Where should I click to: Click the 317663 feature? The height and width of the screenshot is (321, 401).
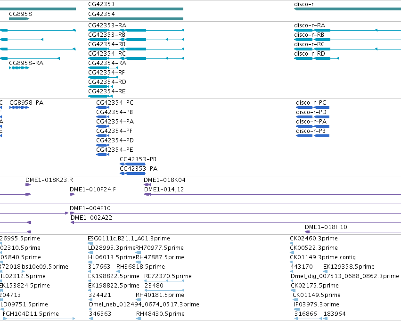[90, 272]
